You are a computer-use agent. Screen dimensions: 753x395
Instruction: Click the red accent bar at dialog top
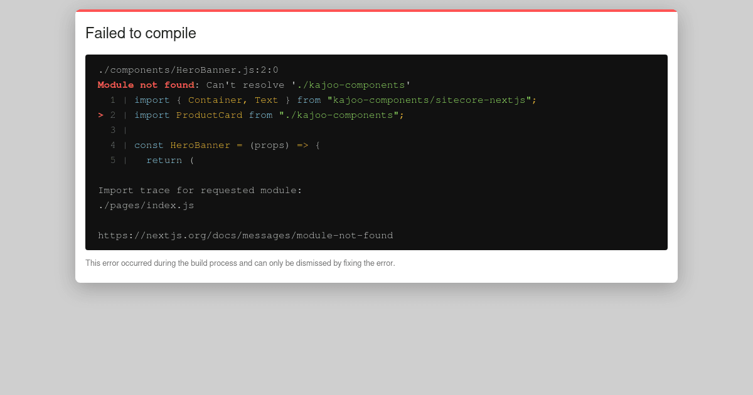[x=376, y=11]
